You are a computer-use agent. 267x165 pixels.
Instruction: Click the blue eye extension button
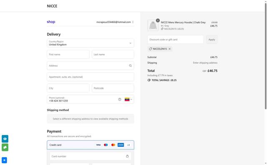pos(5,139)
